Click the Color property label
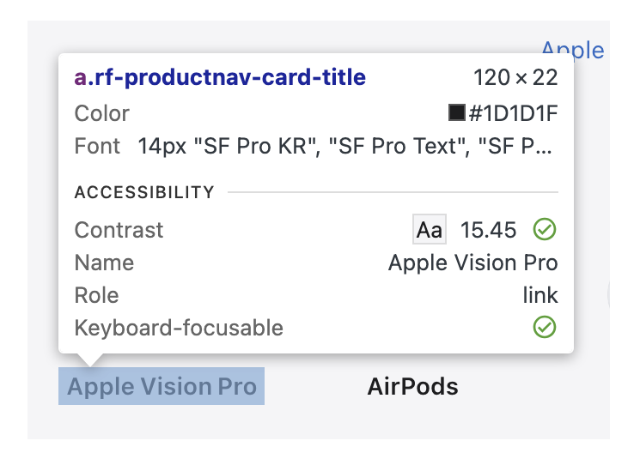Viewport: 634px width, 465px height. tap(102, 113)
